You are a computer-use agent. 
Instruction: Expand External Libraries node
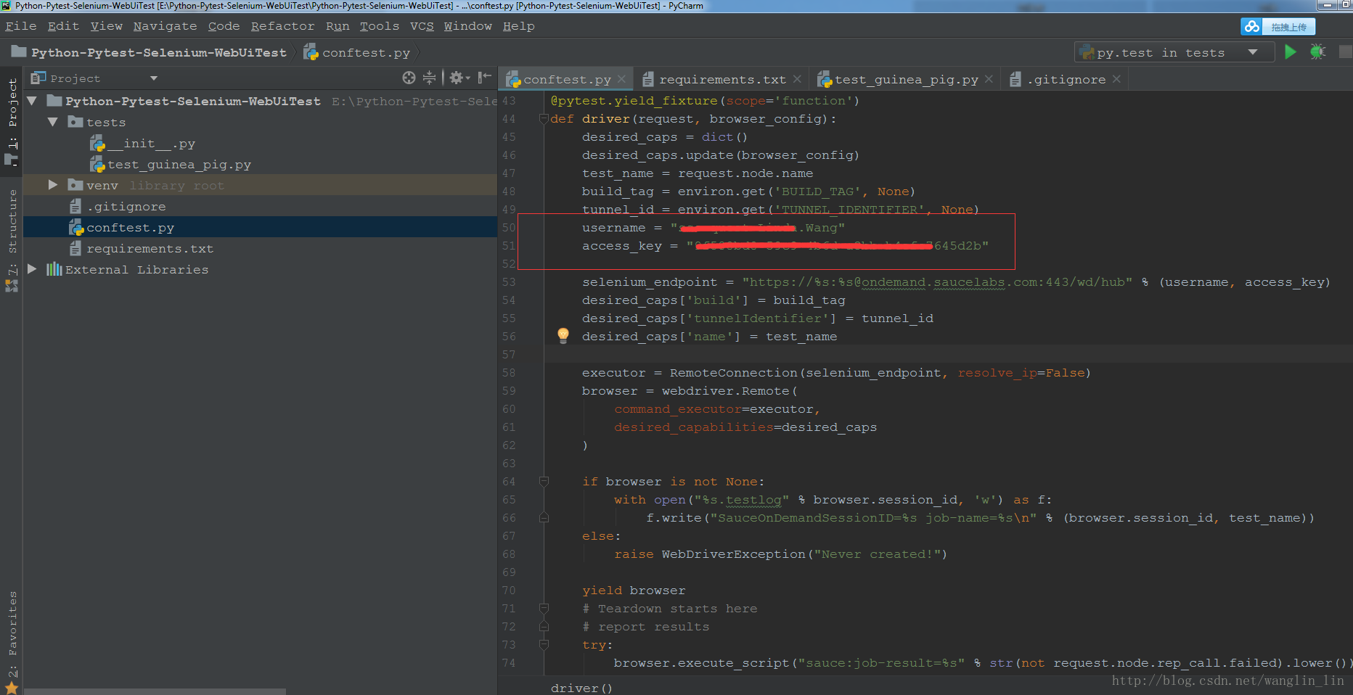(x=32, y=269)
